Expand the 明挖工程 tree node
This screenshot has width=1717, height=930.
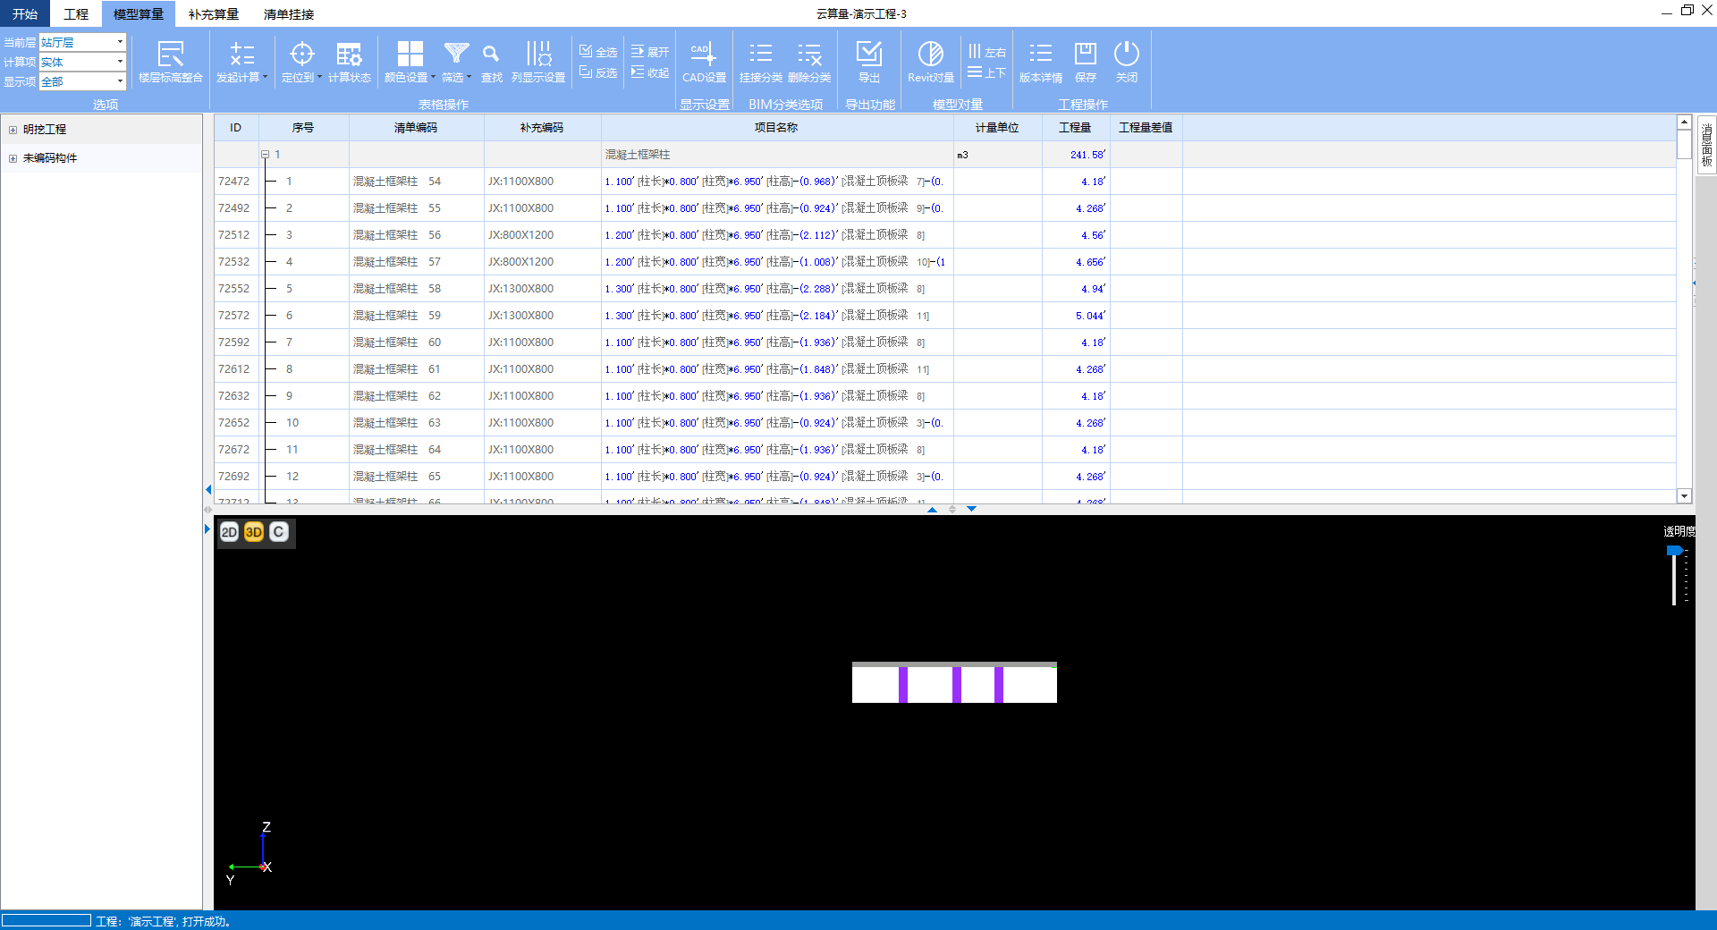pyautogui.click(x=13, y=130)
